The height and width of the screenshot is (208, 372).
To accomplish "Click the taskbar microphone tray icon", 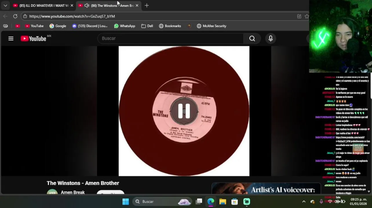I will pos(321,201).
